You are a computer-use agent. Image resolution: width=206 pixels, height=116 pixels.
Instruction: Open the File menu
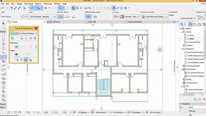click(2, 4)
